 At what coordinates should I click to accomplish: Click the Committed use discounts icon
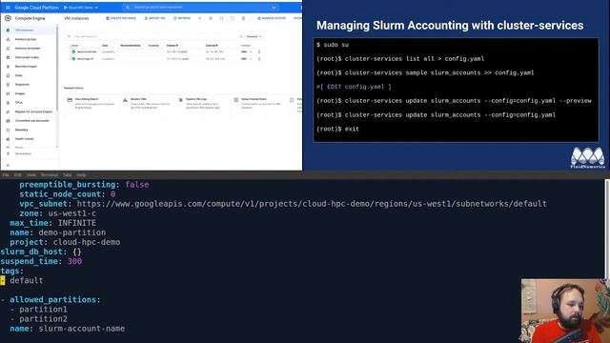[x=8, y=121]
